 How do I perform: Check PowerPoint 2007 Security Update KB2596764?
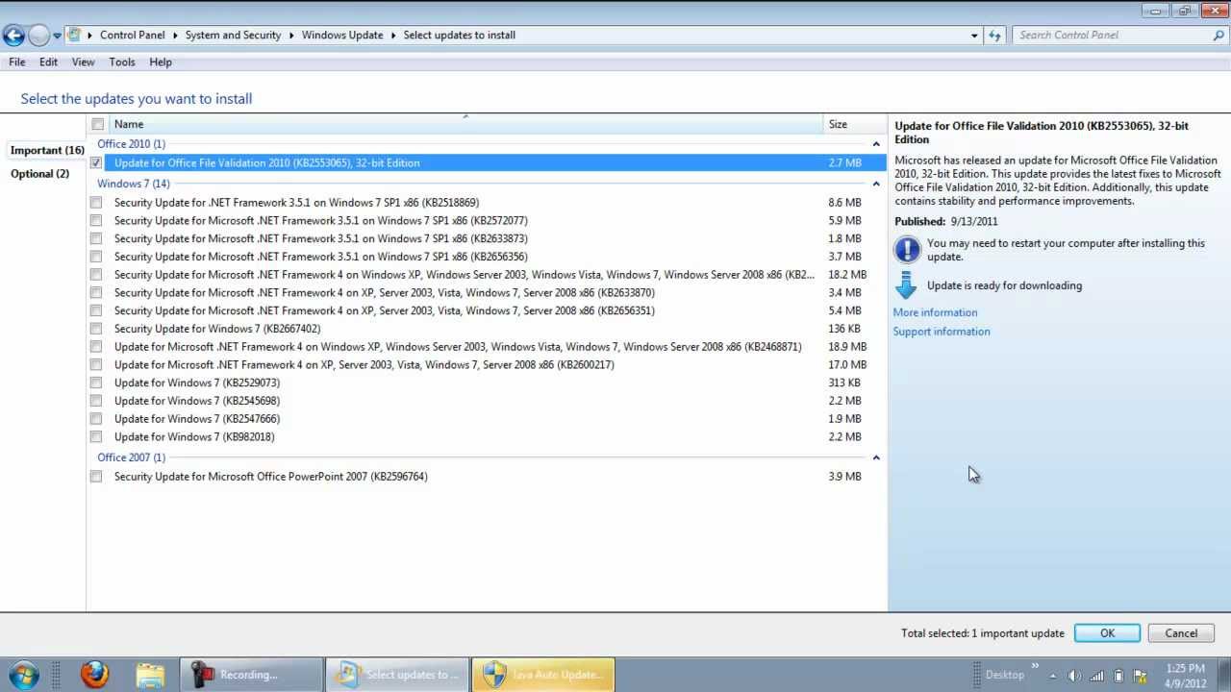(96, 477)
